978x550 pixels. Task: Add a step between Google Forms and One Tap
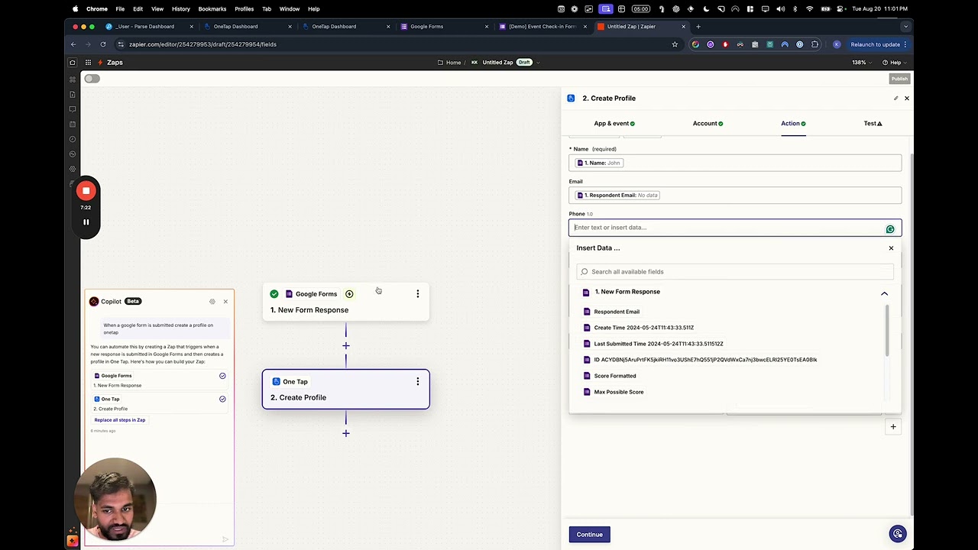tap(346, 345)
